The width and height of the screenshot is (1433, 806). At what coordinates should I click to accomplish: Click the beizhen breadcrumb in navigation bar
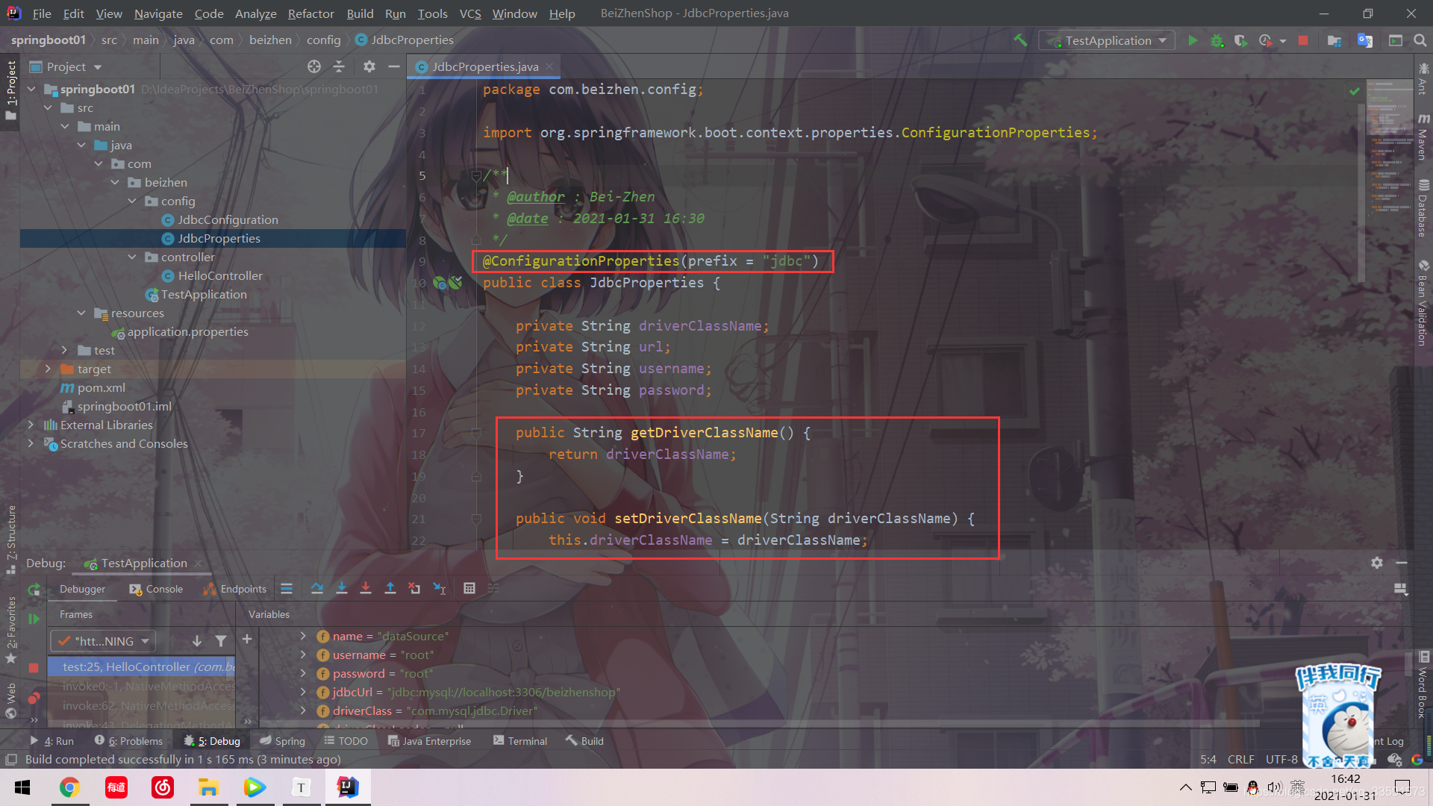click(x=270, y=40)
